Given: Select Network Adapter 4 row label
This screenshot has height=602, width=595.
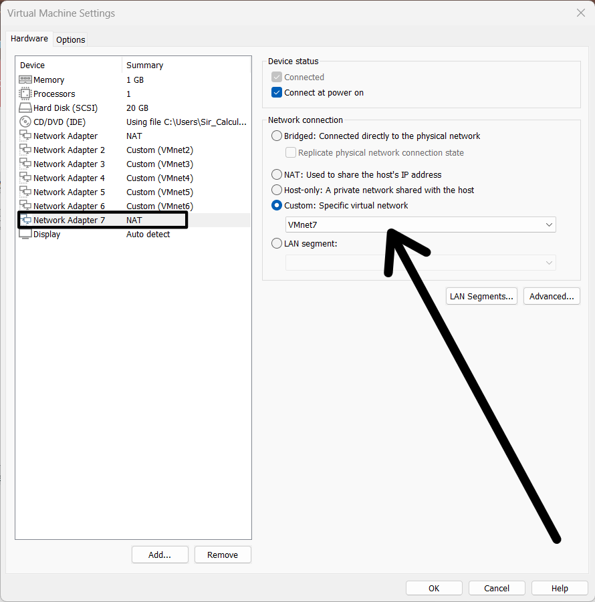Looking at the screenshot, I should pos(69,178).
